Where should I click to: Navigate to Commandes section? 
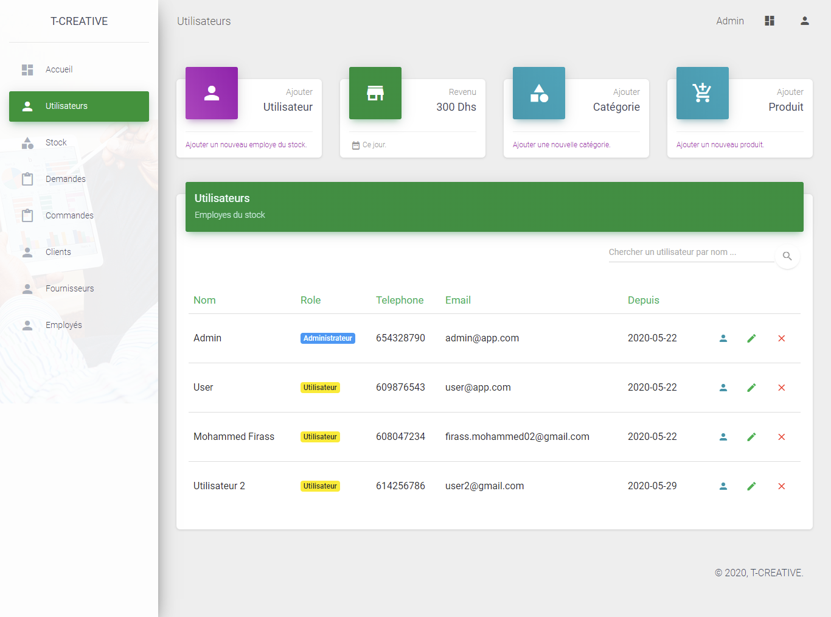69,215
